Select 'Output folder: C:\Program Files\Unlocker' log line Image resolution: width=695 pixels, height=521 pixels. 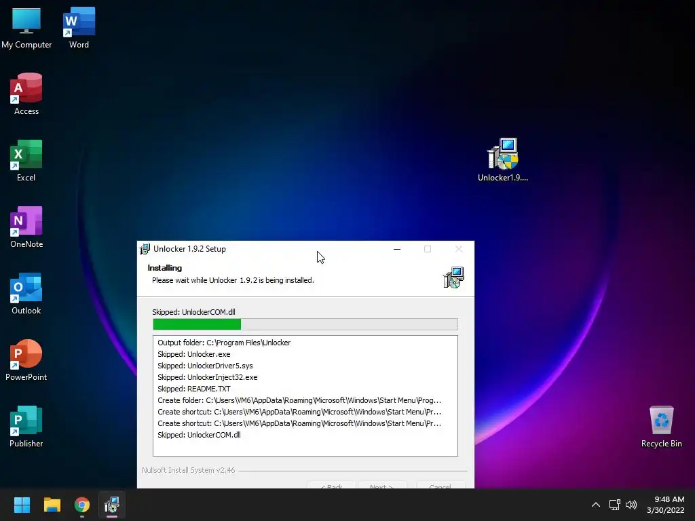point(224,343)
